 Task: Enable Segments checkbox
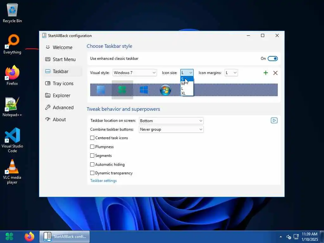(92, 156)
